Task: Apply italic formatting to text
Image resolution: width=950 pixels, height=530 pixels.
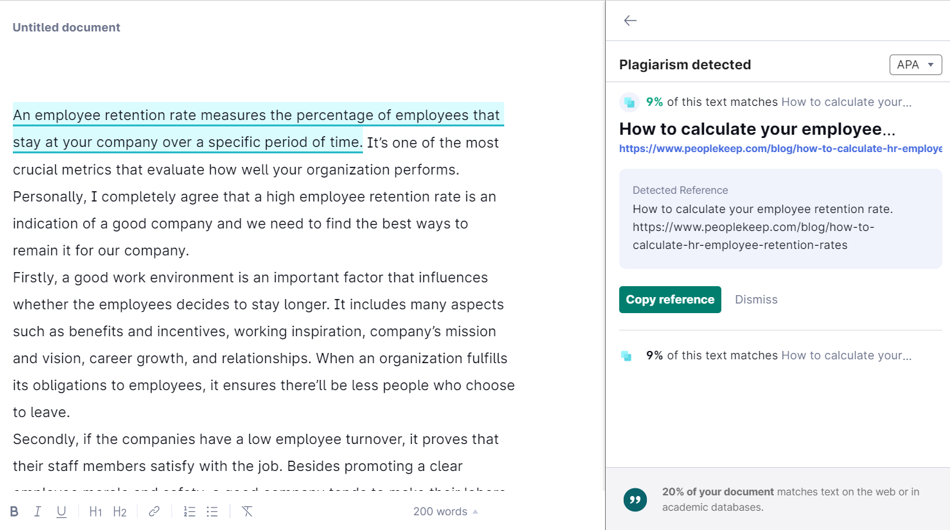Action: (x=37, y=511)
